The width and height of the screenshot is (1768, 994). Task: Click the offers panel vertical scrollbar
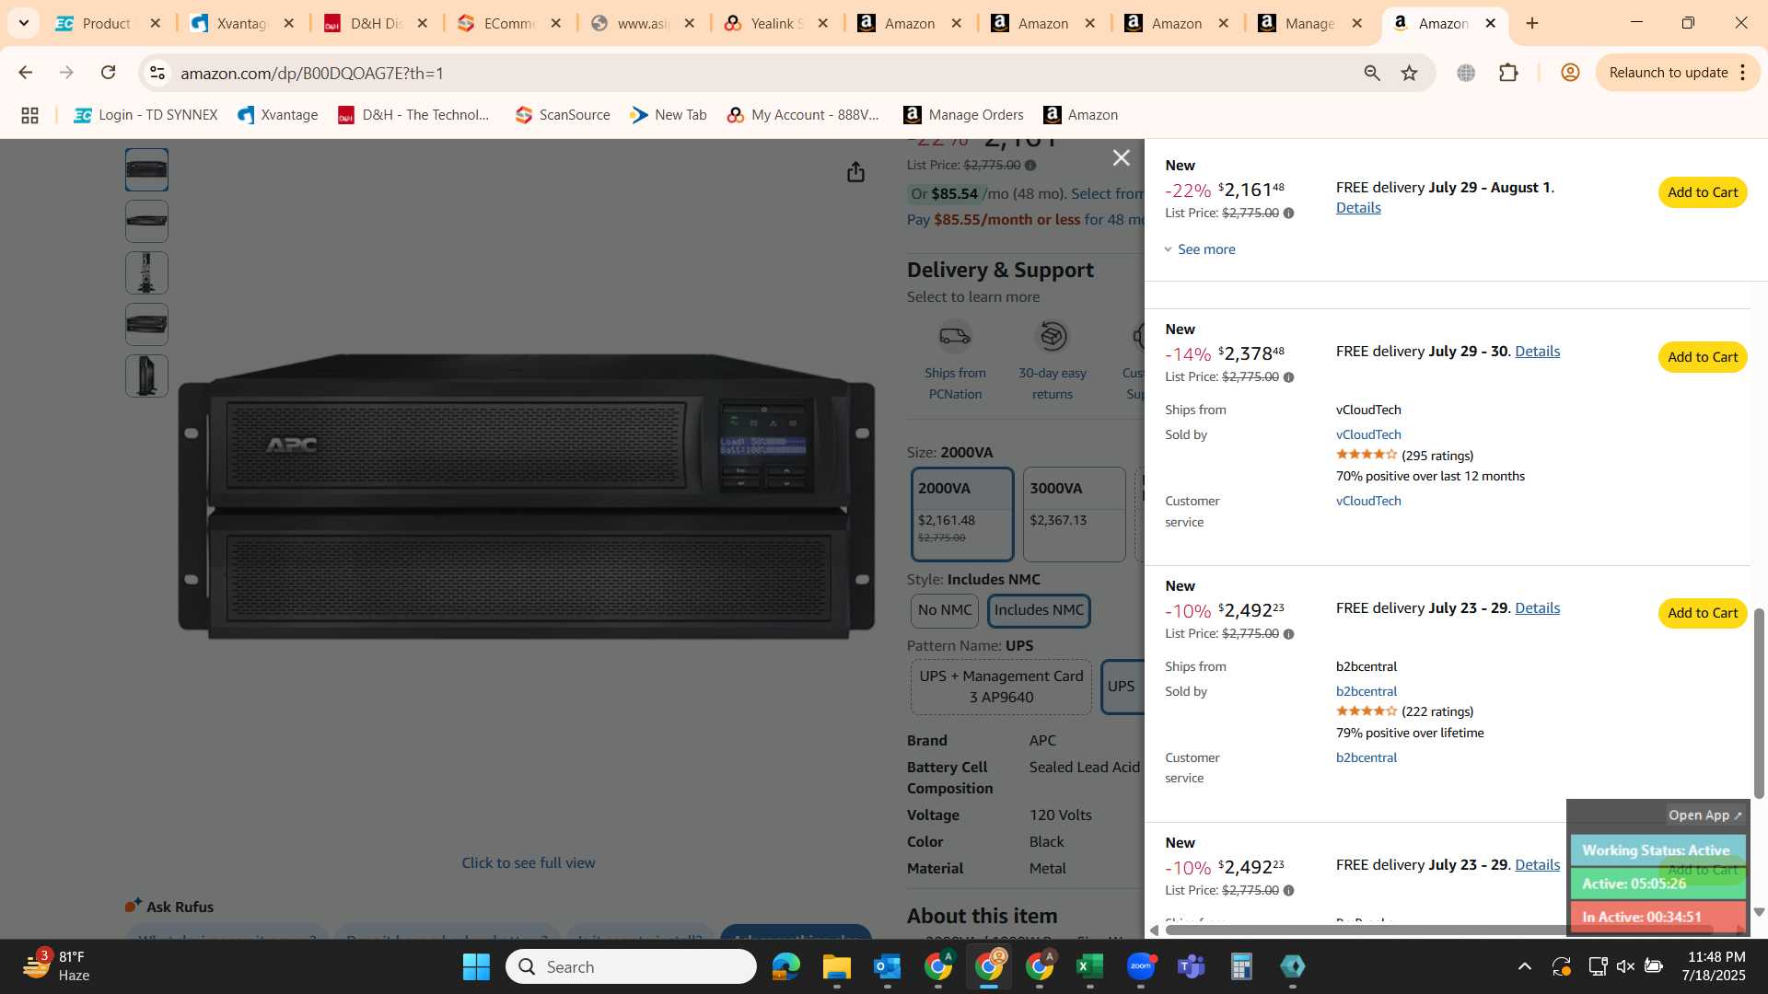(x=1759, y=702)
